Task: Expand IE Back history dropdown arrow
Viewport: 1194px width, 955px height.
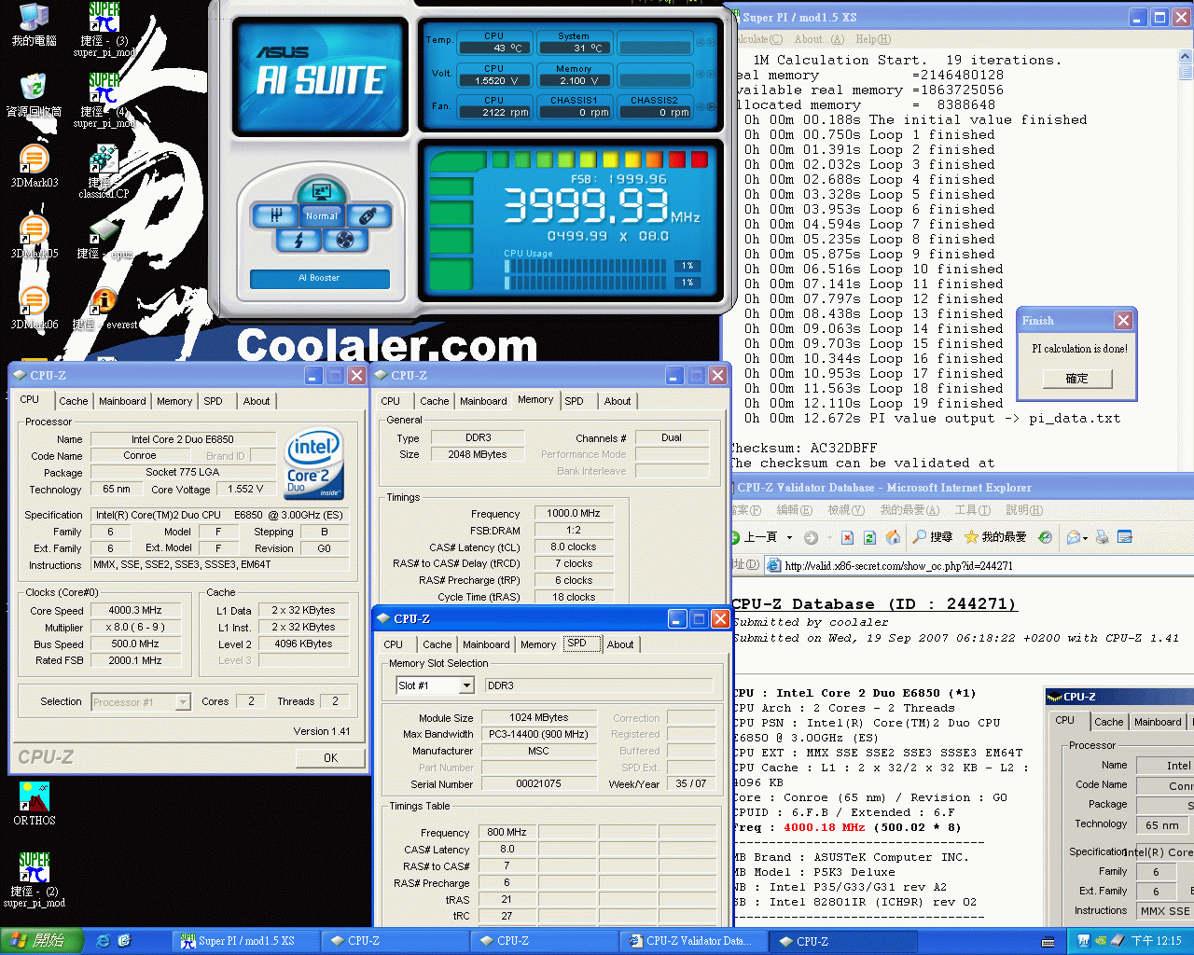Action: point(790,537)
